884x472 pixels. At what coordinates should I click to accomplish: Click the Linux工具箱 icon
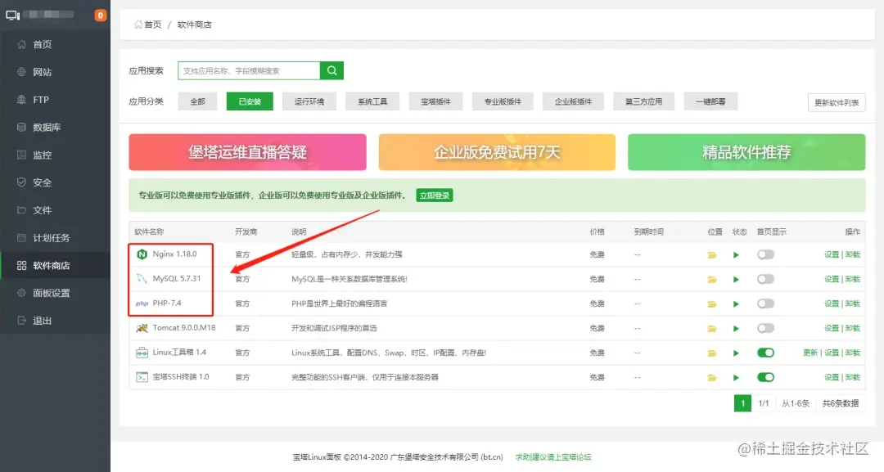point(142,353)
